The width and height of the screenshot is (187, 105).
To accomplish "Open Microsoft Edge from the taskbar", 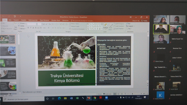I will (x=59, y=98).
